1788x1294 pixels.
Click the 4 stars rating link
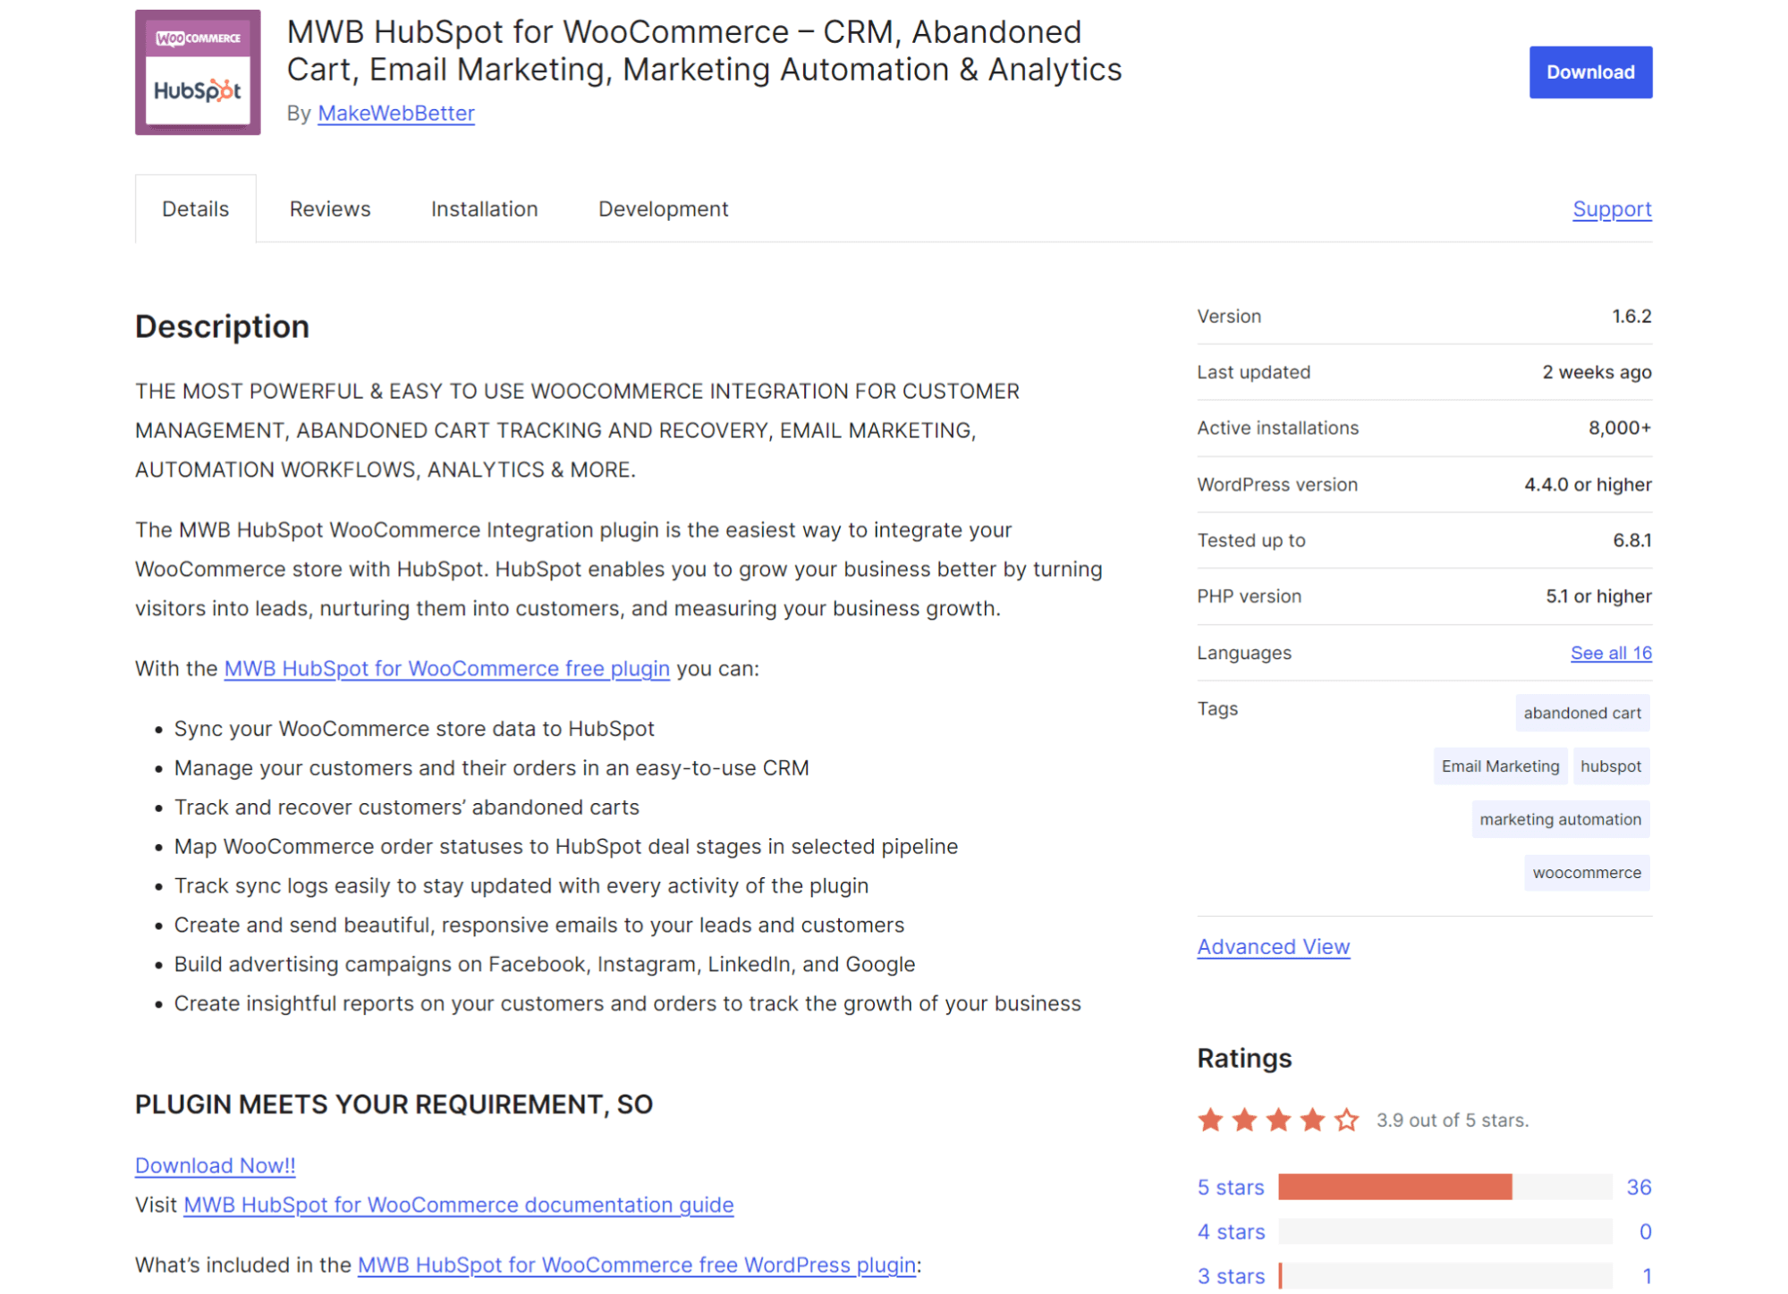pyautogui.click(x=1231, y=1232)
